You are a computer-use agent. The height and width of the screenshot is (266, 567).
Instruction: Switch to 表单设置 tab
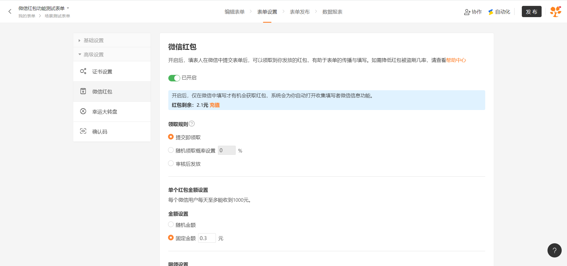pyautogui.click(x=267, y=12)
